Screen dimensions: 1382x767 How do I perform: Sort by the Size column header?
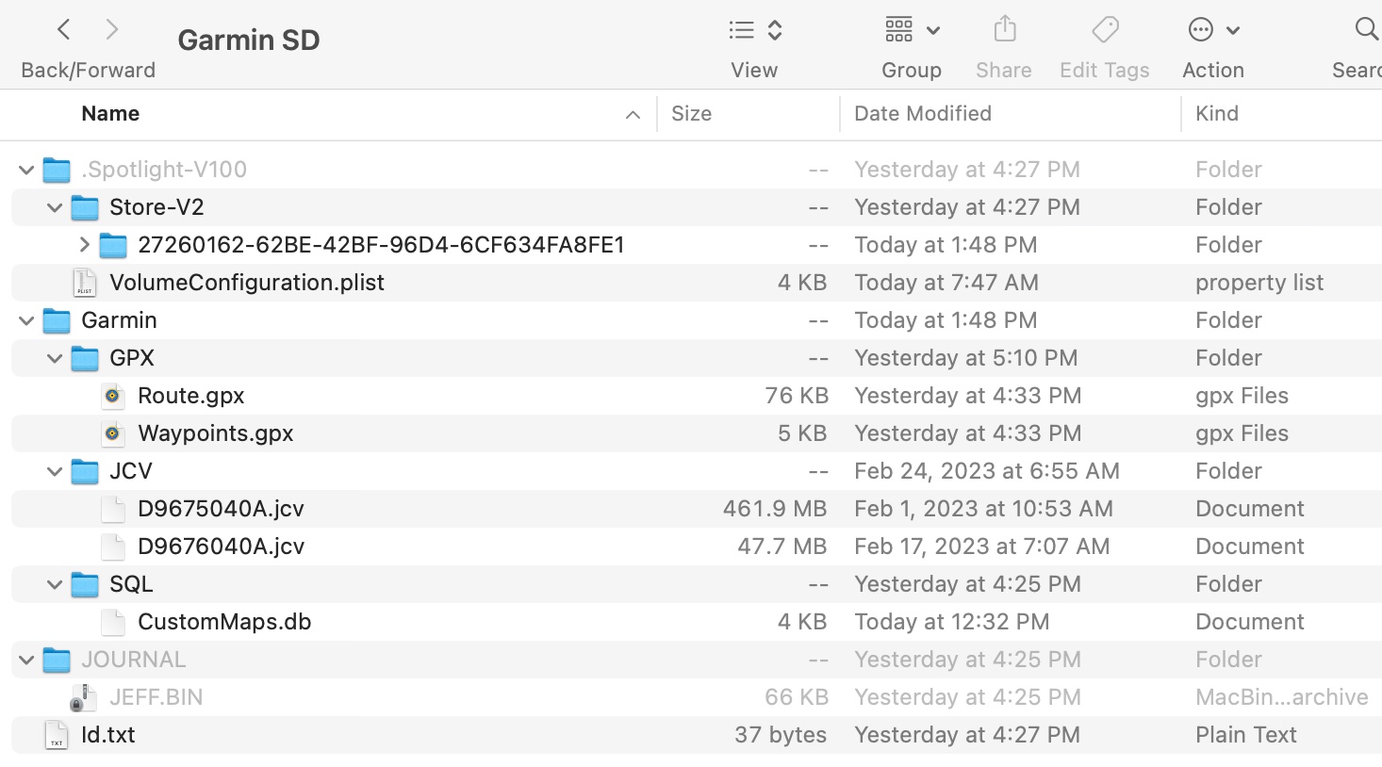point(691,114)
